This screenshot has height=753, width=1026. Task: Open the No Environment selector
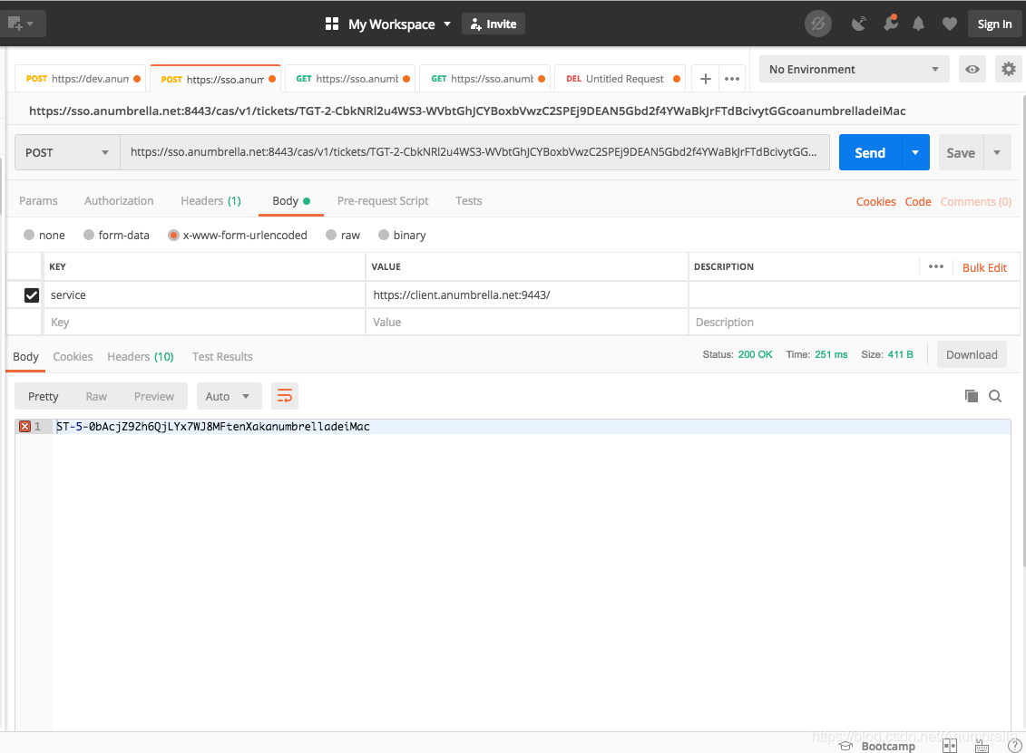[854, 69]
